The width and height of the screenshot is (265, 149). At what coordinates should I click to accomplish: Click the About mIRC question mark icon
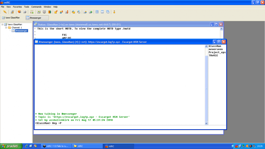(x=114, y=12)
